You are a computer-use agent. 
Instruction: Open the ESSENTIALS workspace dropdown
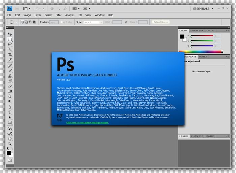(203, 8)
